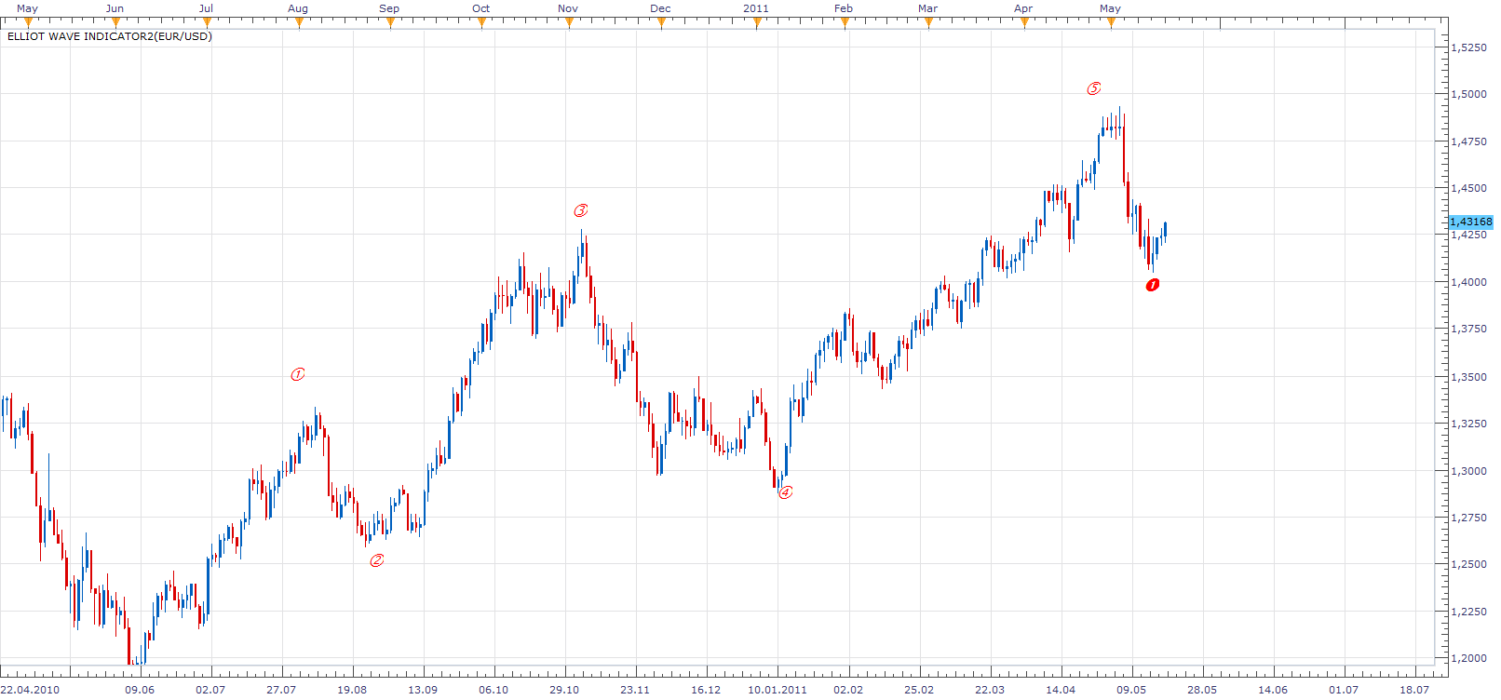Select the outlined Elliott wave 1 label
The image size is (1501, 700).
298,374
